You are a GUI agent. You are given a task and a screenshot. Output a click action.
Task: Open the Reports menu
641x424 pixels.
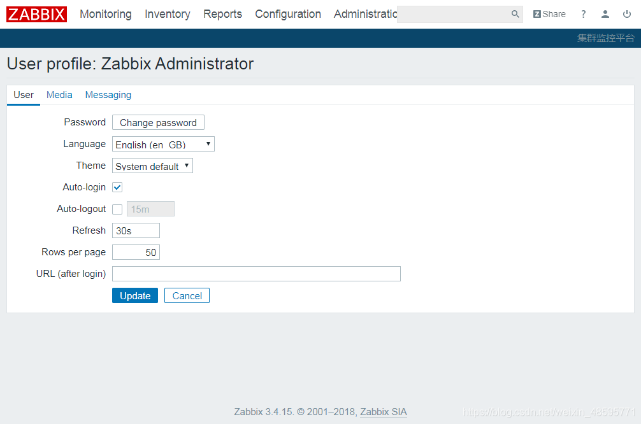pyautogui.click(x=222, y=14)
